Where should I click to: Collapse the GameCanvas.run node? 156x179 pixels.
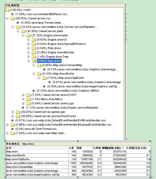(x=7, y=18)
